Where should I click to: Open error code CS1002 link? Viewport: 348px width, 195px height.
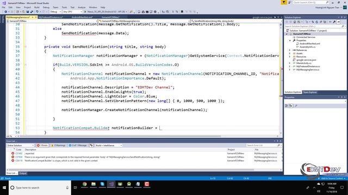click(19, 153)
